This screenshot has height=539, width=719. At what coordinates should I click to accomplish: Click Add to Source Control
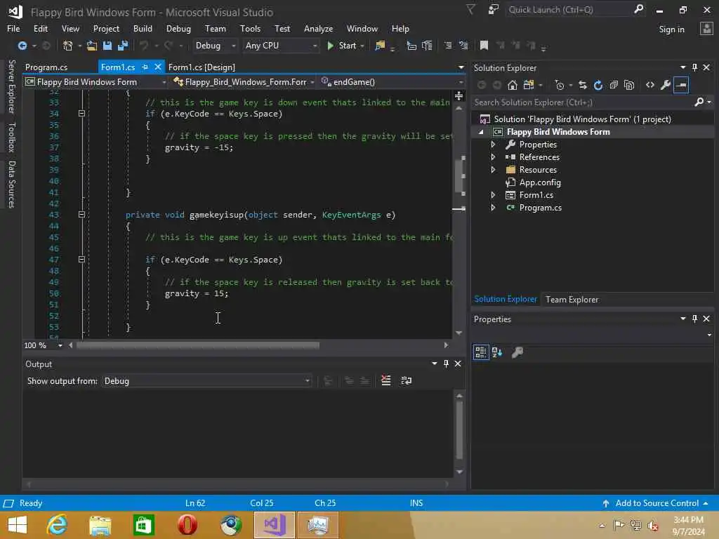coord(657,503)
